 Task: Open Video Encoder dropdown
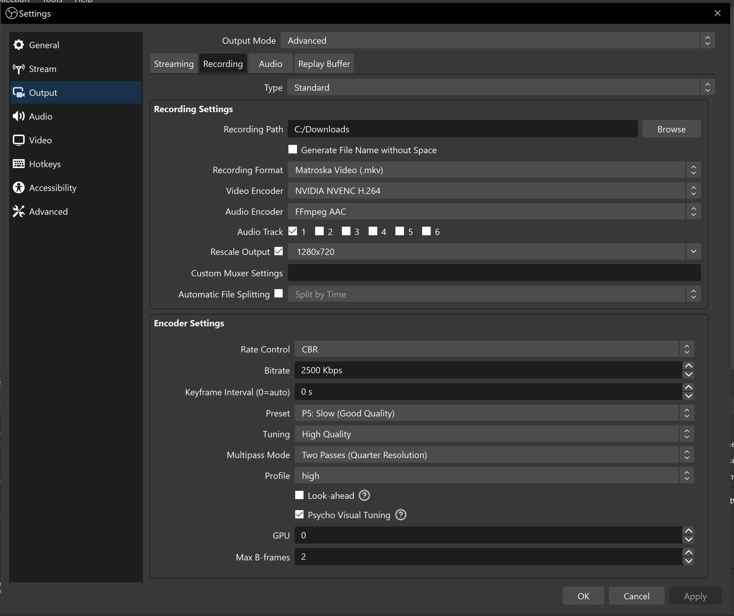[494, 191]
